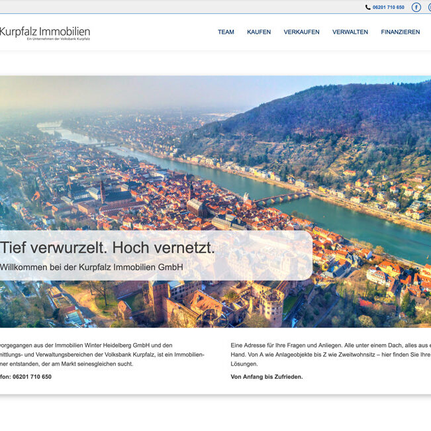The height and width of the screenshot is (431, 431).
Task: Go to the KAUFEN page
Action: 259,32
